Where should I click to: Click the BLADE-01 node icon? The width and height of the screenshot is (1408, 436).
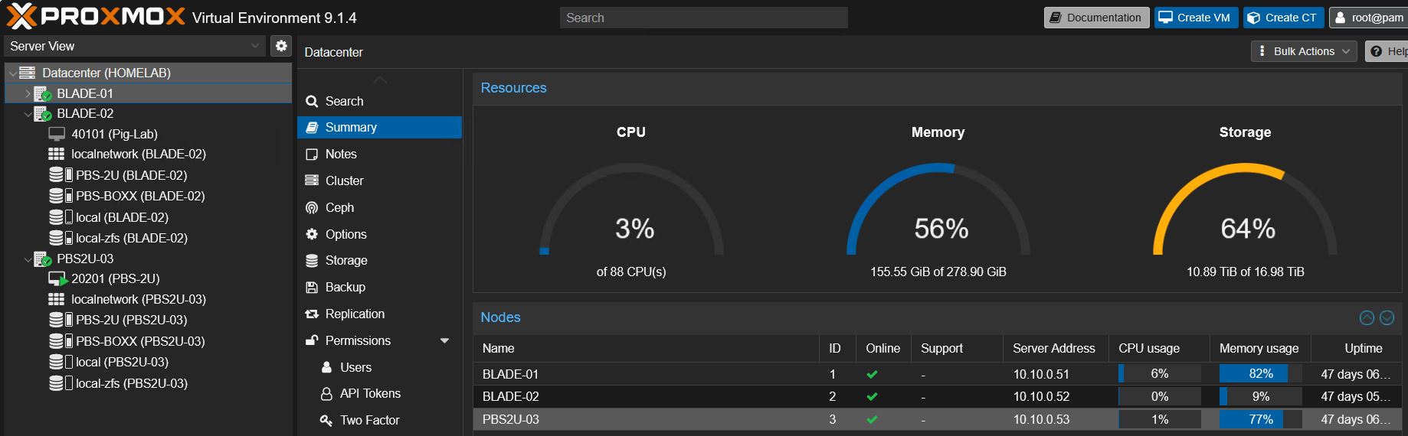pyautogui.click(x=43, y=93)
